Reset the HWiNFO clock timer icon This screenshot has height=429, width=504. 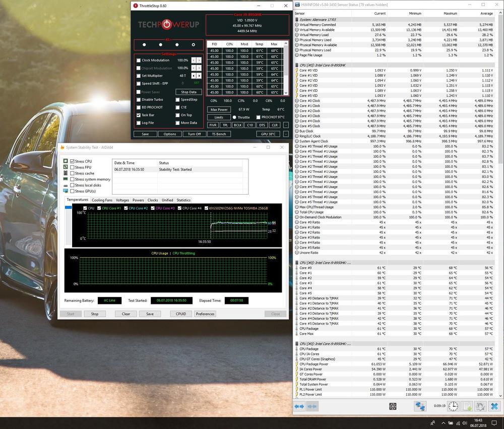[454, 406]
